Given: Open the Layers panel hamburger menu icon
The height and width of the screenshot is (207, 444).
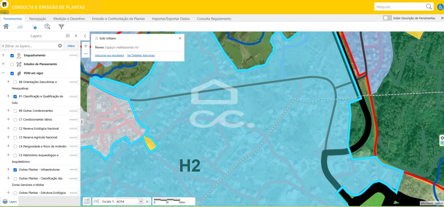Looking at the screenshot, I should [x=68, y=36].
